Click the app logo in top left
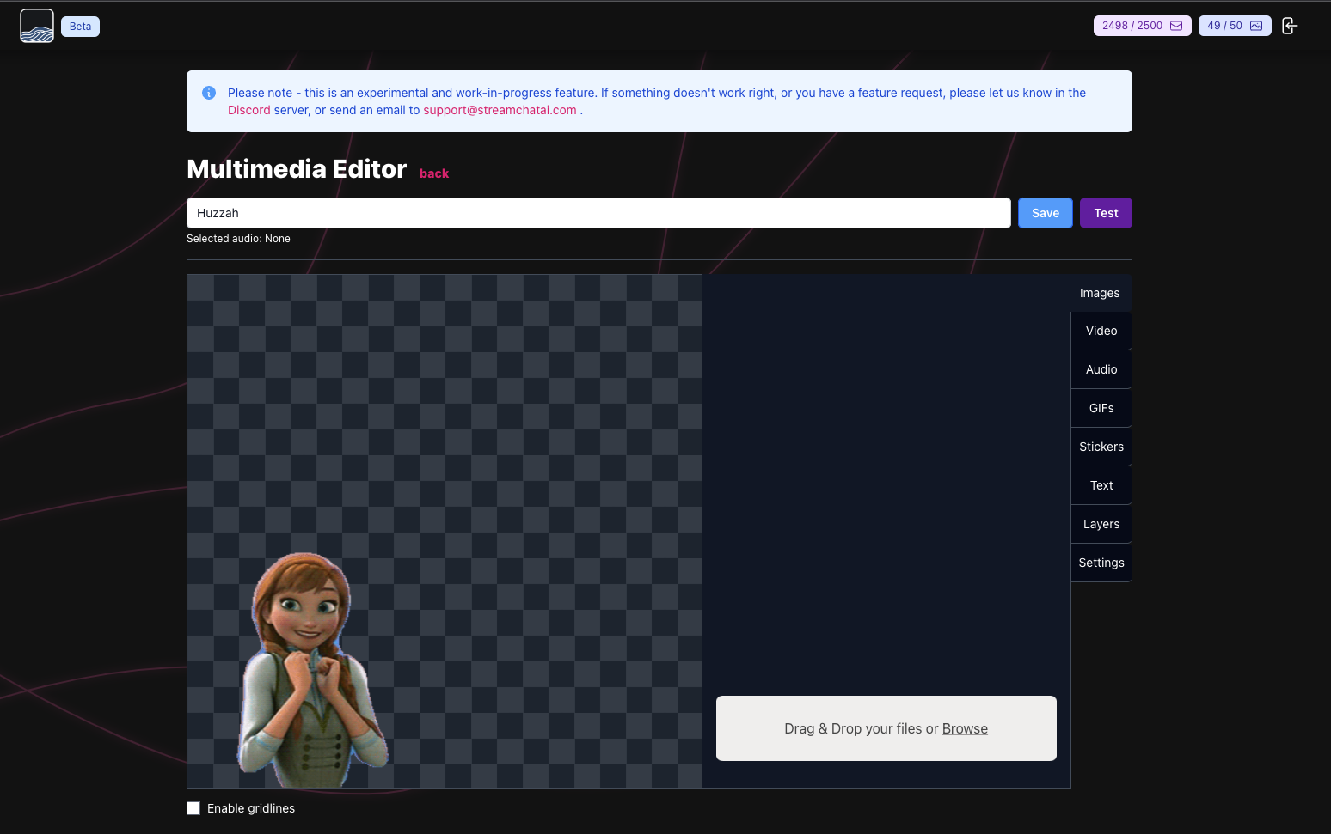Image resolution: width=1331 pixels, height=834 pixels. [36, 25]
